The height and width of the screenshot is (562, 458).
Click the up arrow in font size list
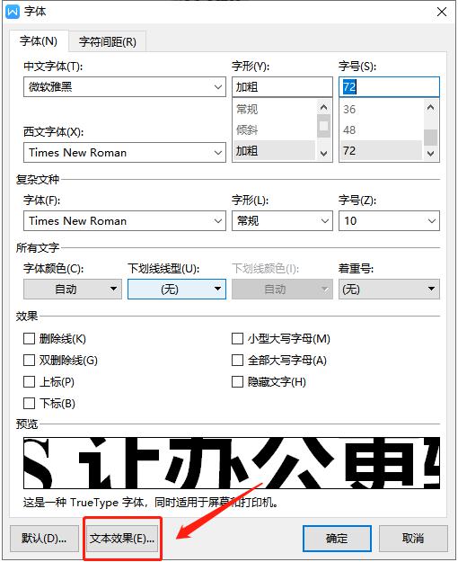(x=431, y=108)
